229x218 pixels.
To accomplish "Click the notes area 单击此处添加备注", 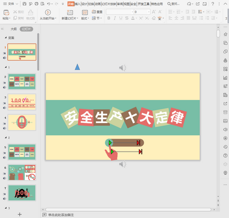I will (x=61, y=215).
